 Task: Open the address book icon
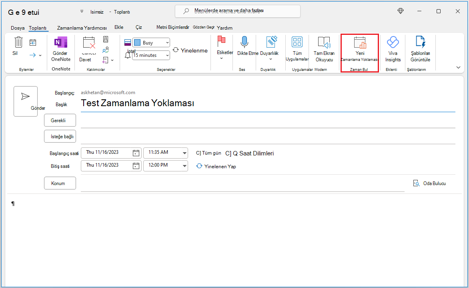point(106,39)
